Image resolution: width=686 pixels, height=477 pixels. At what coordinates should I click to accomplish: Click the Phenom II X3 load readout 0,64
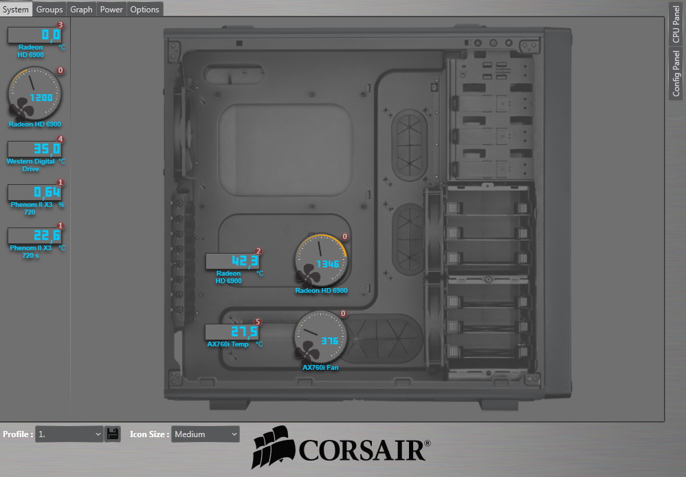tap(34, 192)
